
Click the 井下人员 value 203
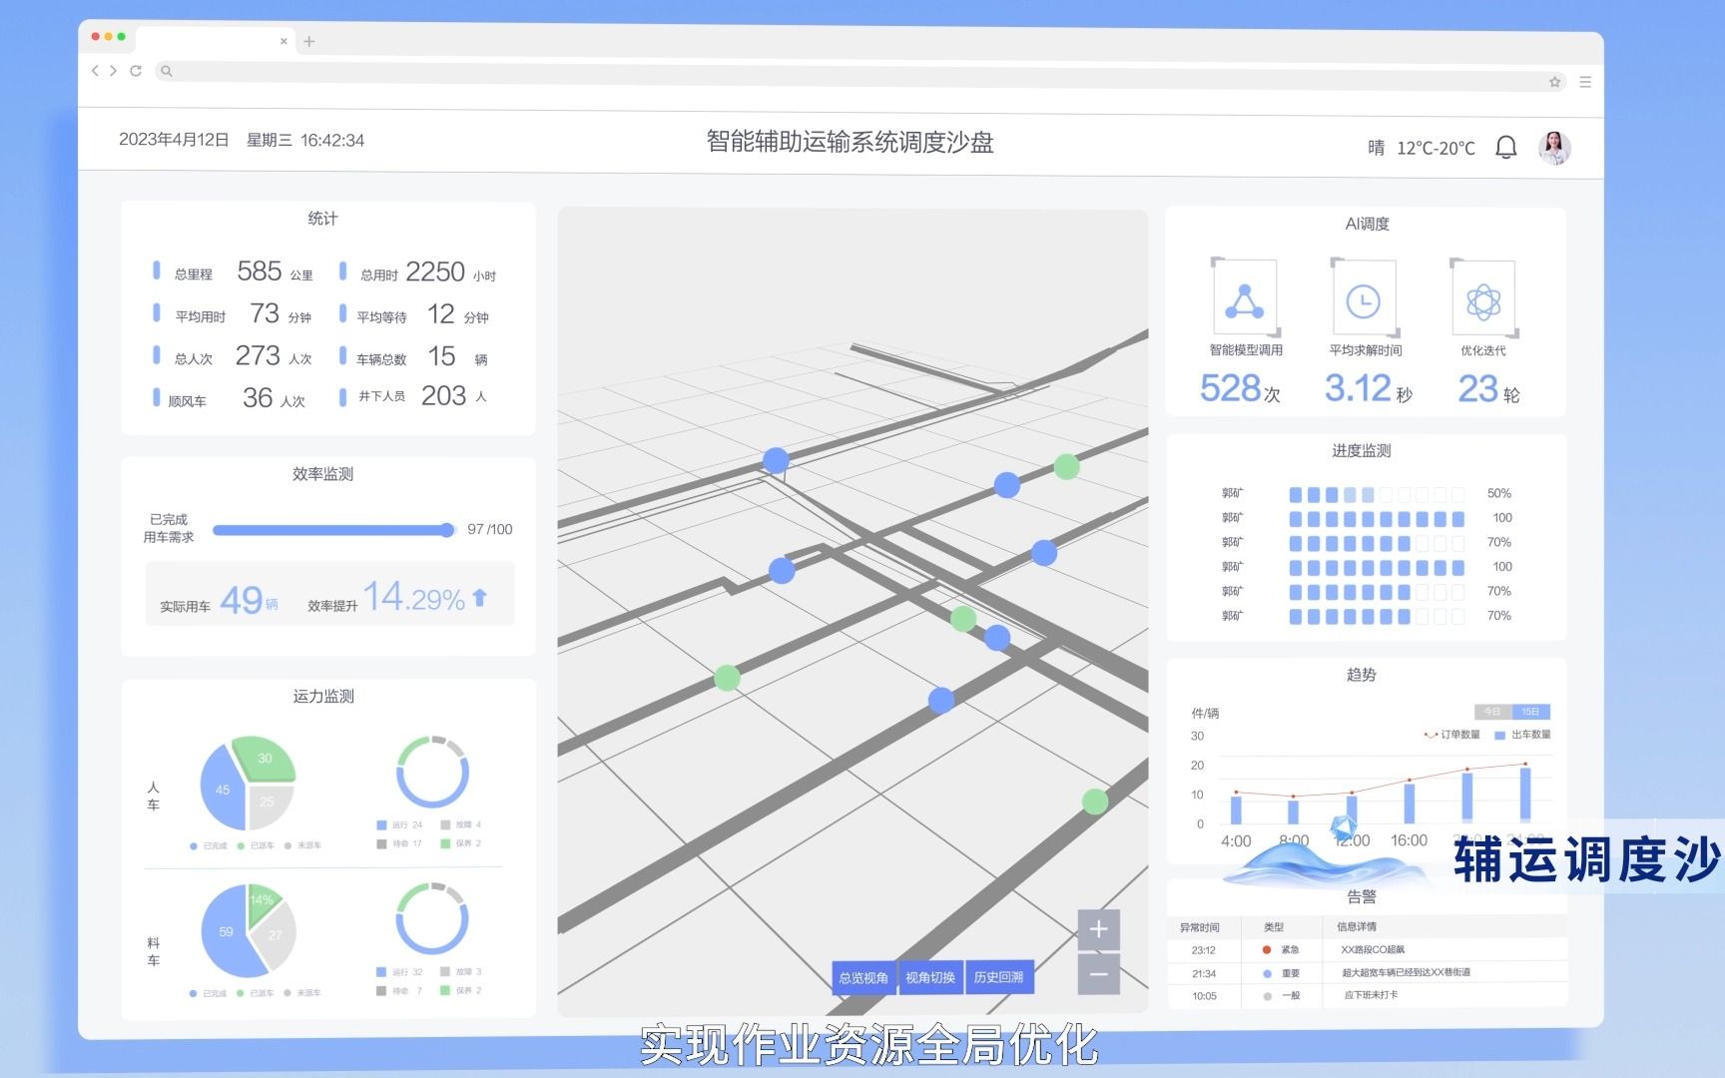pyautogui.click(x=443, y=396)
